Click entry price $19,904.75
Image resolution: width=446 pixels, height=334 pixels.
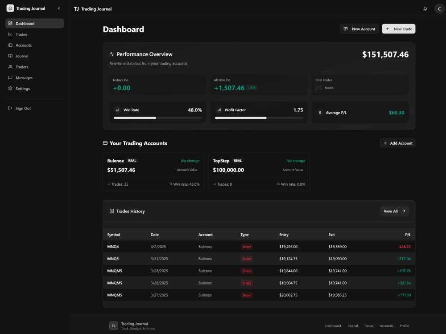pos(289,283)
